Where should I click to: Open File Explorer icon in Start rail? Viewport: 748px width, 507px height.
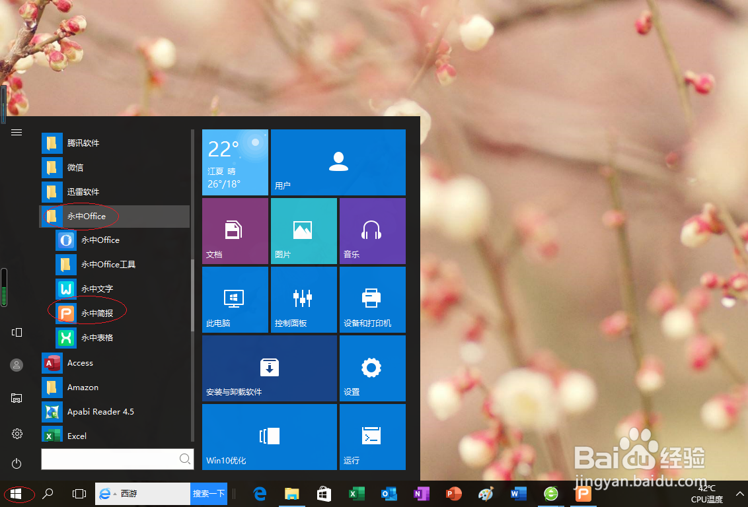click(17, 398)
